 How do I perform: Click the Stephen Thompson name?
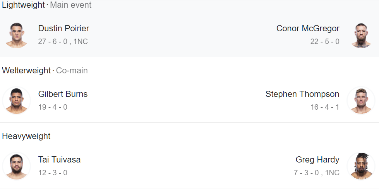point(302,94)
